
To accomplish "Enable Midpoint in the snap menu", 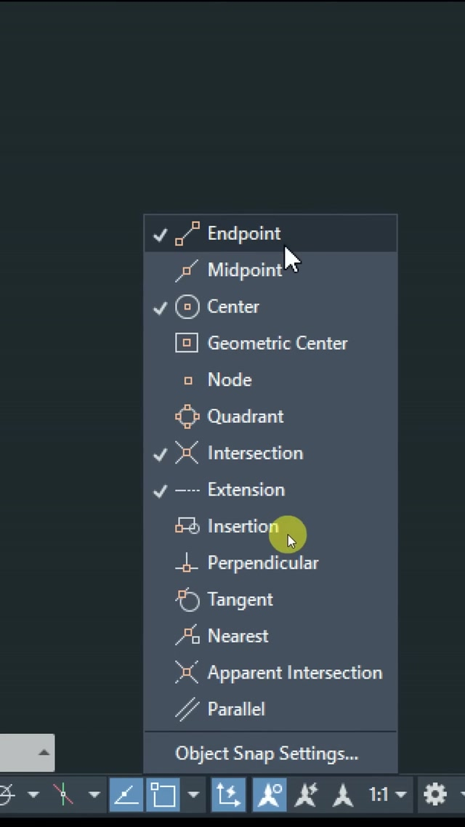I will [x=244, y=270].
